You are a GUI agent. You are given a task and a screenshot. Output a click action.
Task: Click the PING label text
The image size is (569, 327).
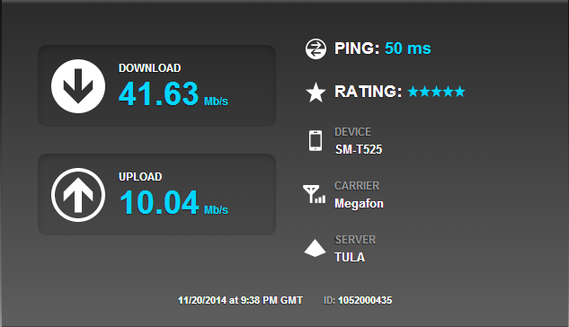coord(357,49)
